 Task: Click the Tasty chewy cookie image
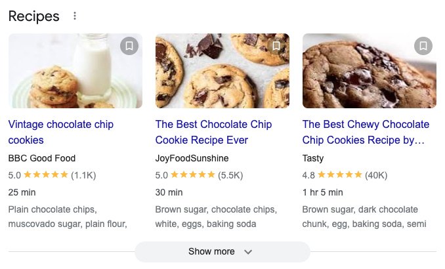click(369, 71)
